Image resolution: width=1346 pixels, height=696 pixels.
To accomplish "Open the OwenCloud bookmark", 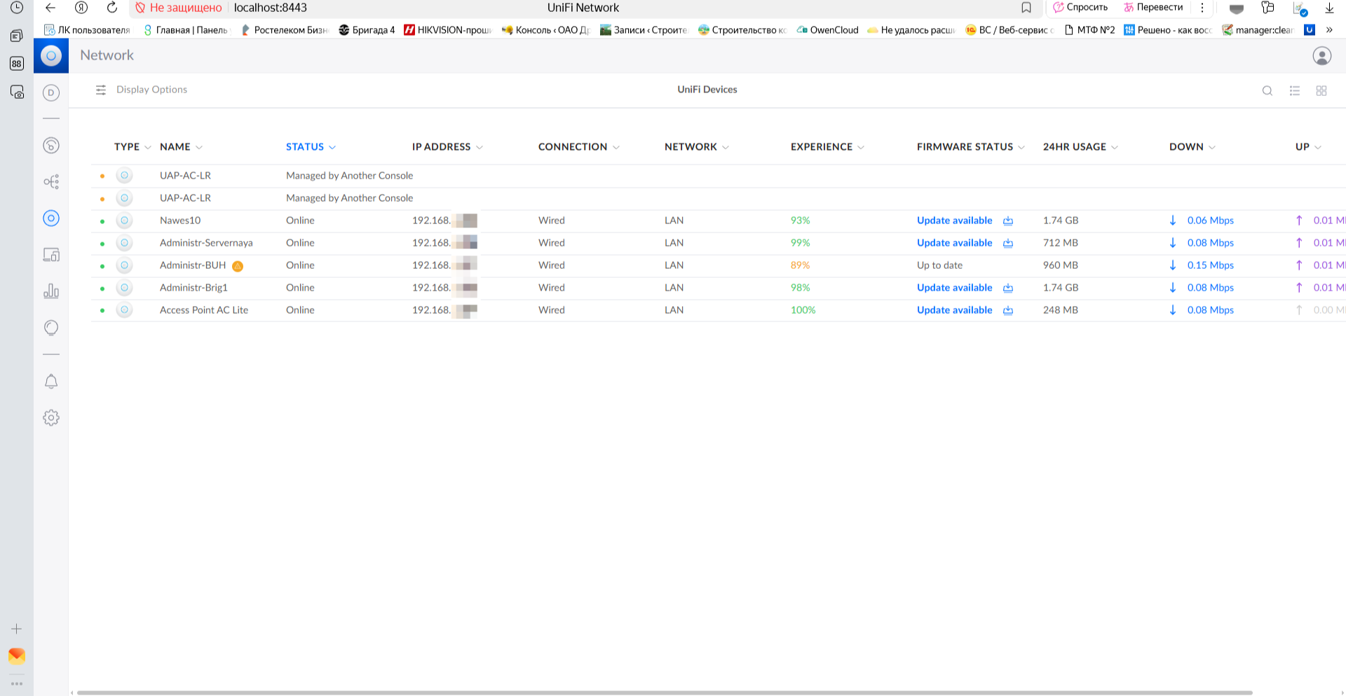I will point(827,30).
